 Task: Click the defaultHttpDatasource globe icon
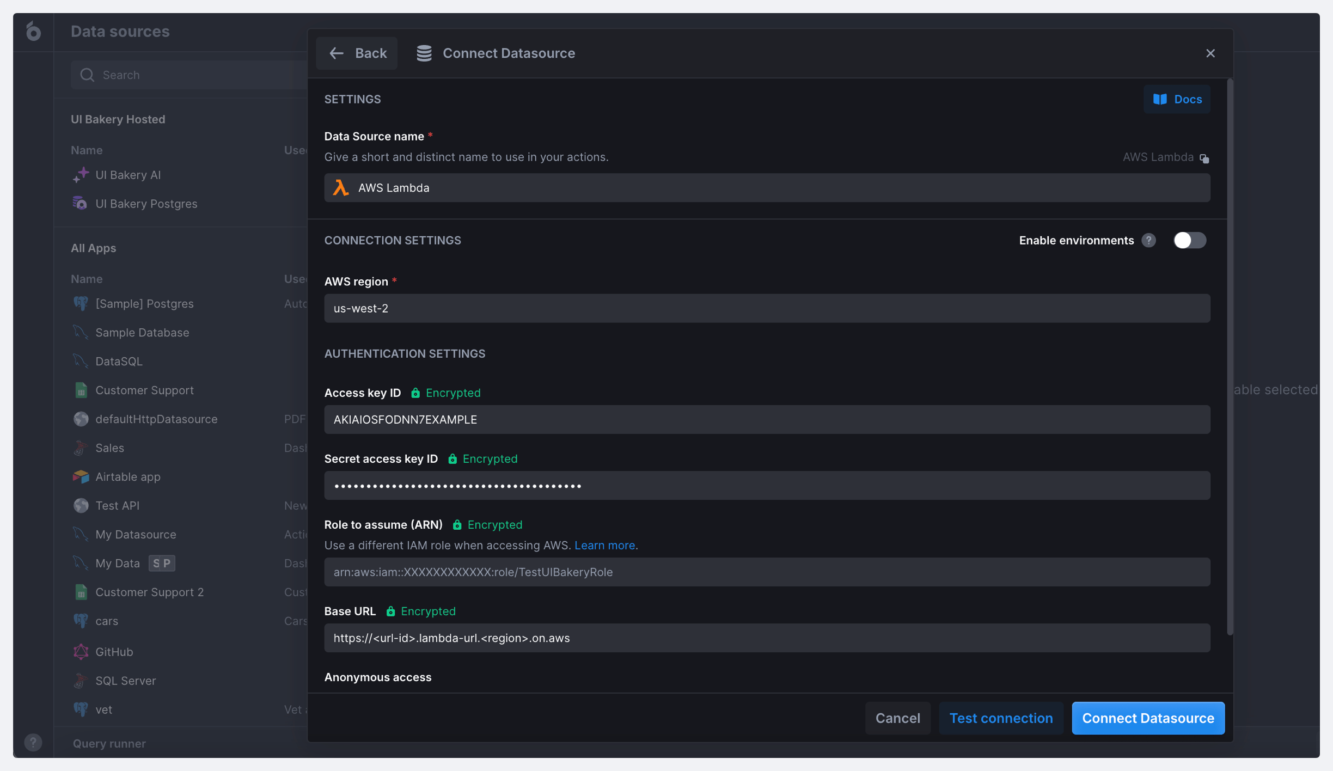(x=81, y=419)
